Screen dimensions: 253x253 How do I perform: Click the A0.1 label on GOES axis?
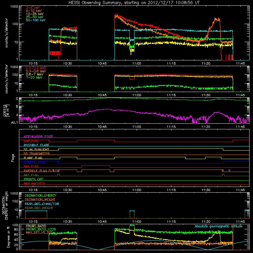point(15,122)
